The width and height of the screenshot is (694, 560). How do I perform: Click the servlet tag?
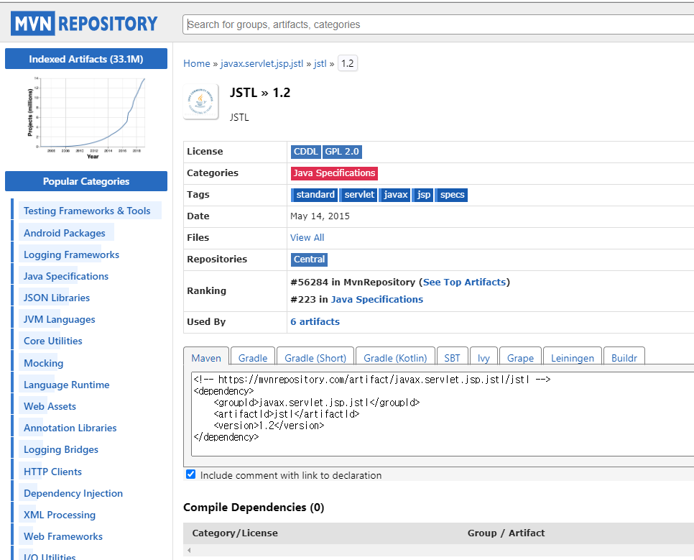pos(359,195)
